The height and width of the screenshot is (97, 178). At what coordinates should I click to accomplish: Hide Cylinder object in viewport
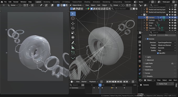coord(173,20)
